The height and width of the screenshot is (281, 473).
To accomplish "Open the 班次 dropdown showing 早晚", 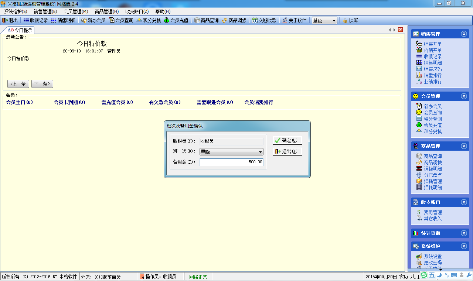I will click(231, 152).
